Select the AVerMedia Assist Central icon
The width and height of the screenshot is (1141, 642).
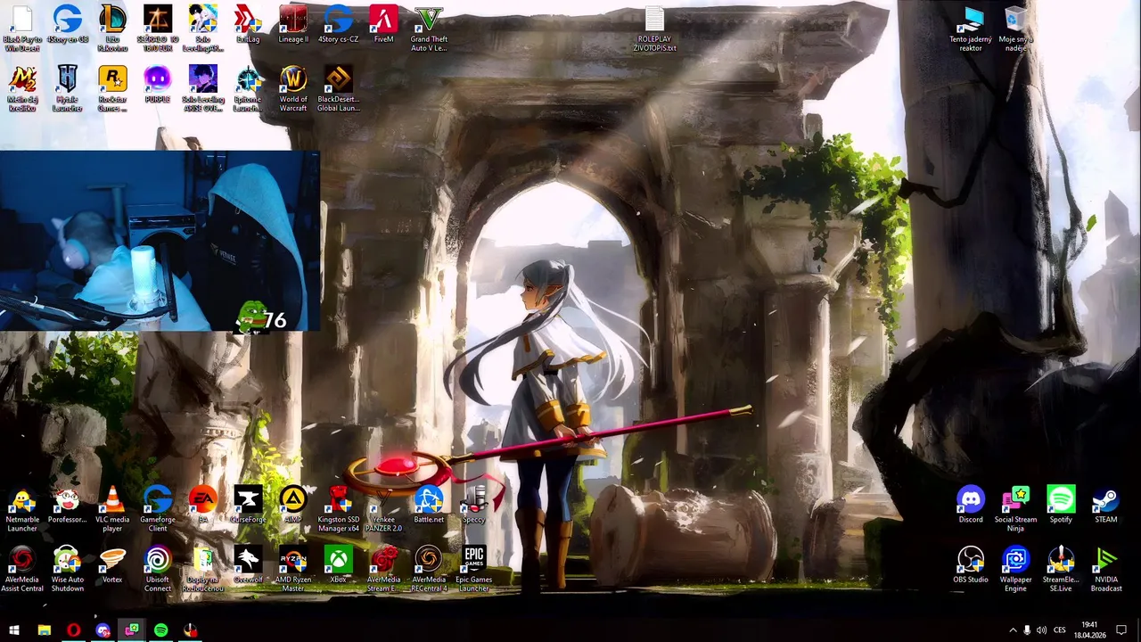coord(22,570)
